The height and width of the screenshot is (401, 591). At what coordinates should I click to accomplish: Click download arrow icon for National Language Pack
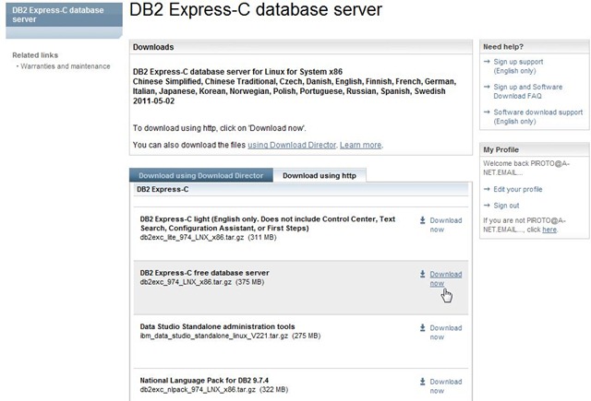422,381
